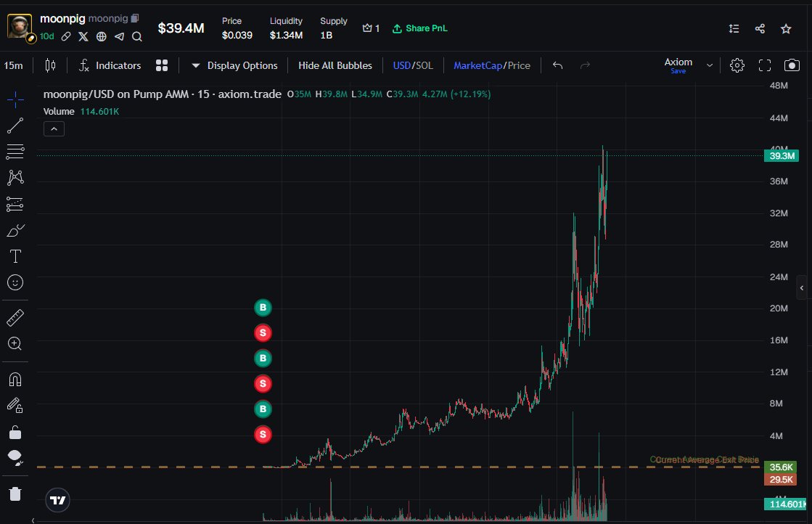
Task: Click the Axiom Save layout label
Action: [678, 65]
